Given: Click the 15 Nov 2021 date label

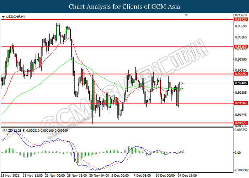Looking at the screenshot, I should [10, 176].
